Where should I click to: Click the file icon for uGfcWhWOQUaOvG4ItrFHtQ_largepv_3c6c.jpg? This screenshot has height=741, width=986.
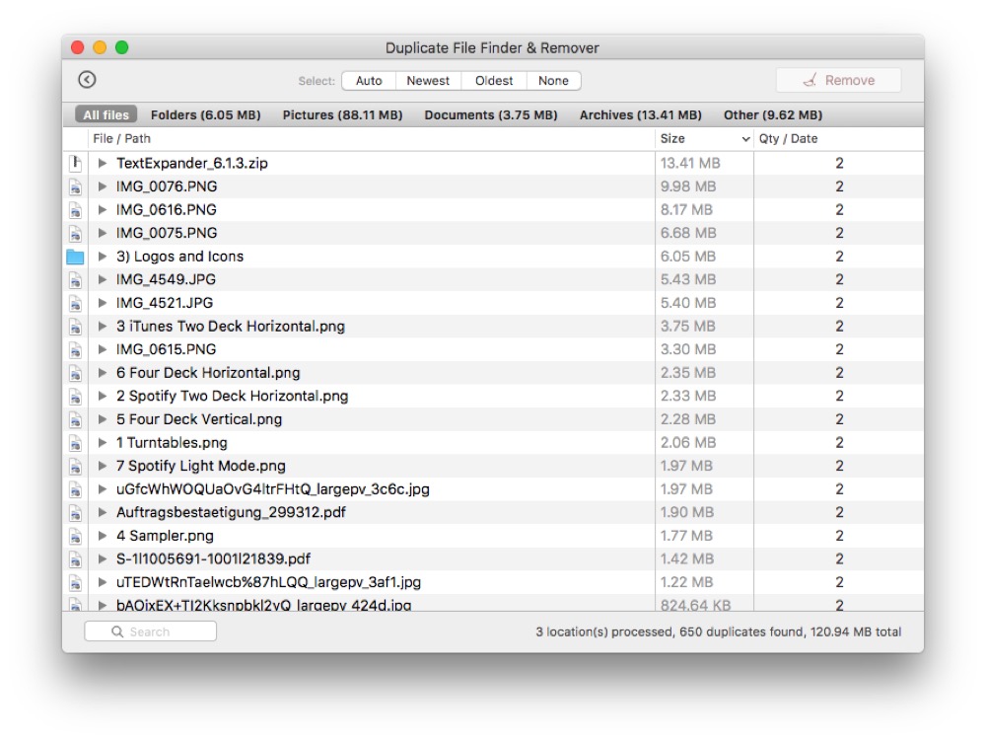[76, 489]
